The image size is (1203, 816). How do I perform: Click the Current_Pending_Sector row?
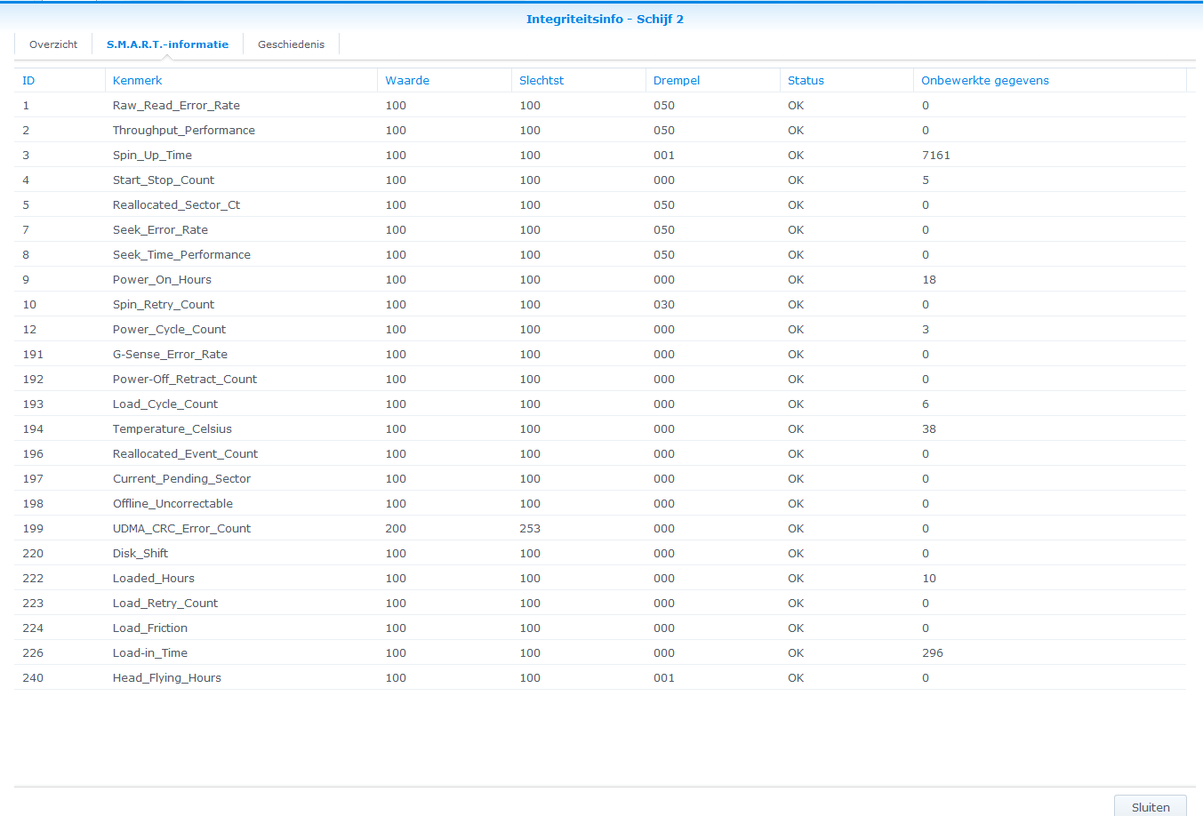coord(181,479)
